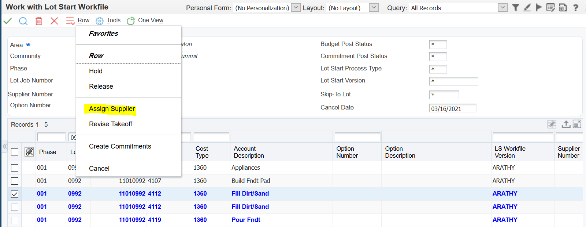Image resolution: width=586 pixels, height=227 pixels.
Task: Click the Appliances account description cell
Action: [246, 168]
